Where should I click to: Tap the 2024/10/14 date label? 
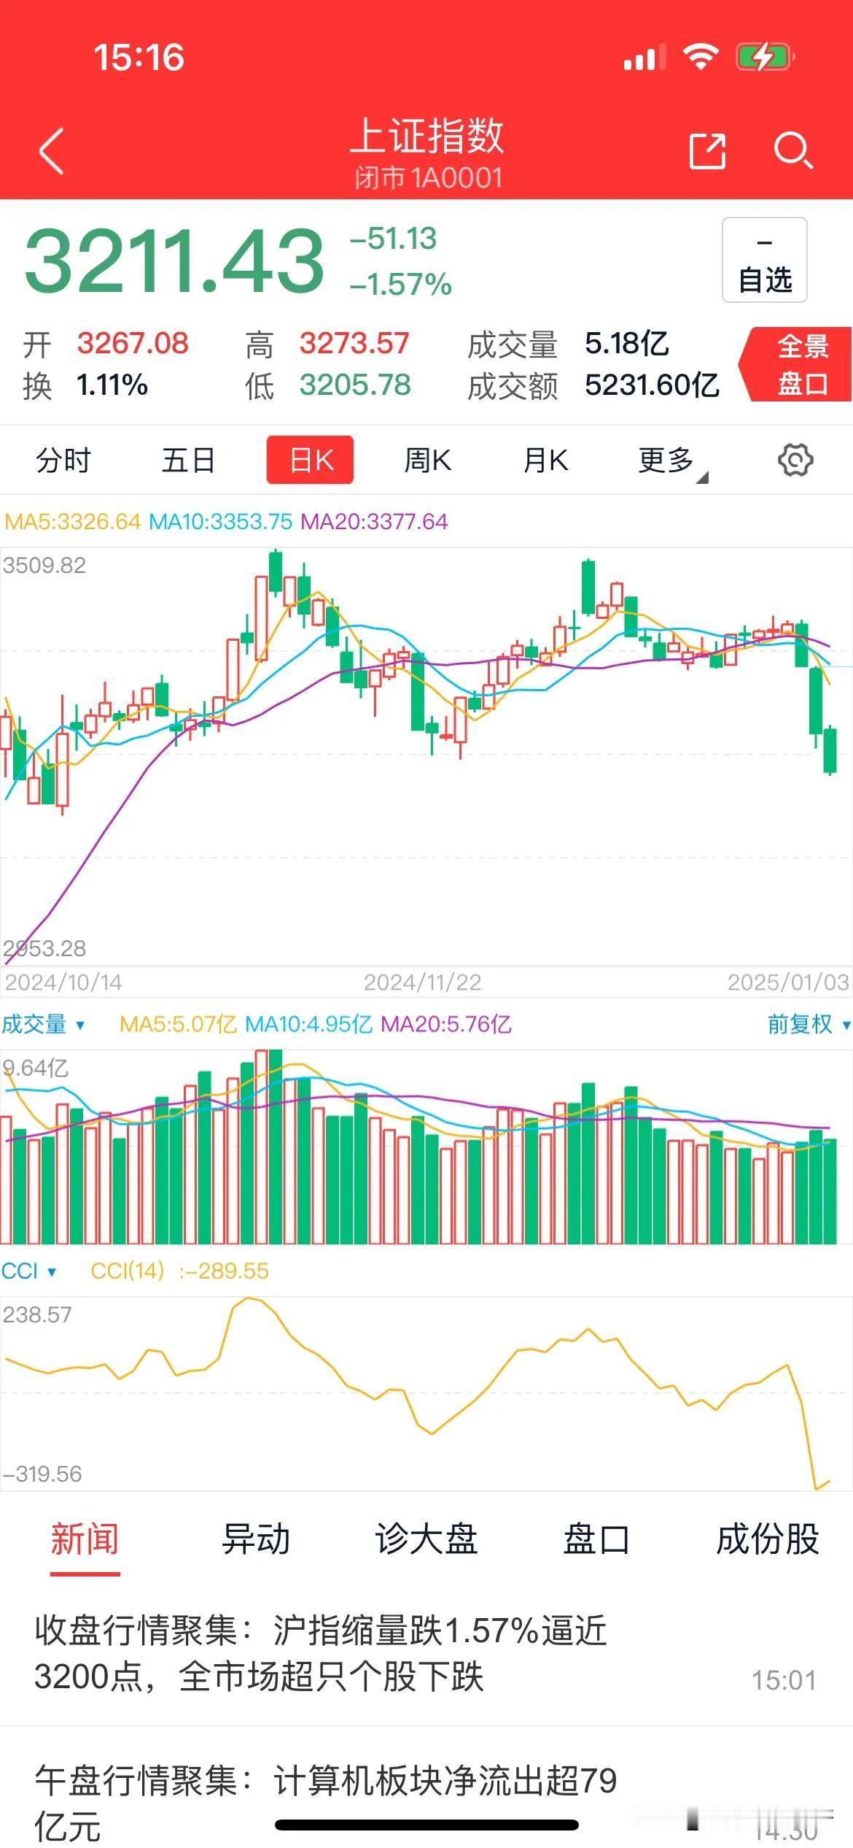click(x=63, y=982)
